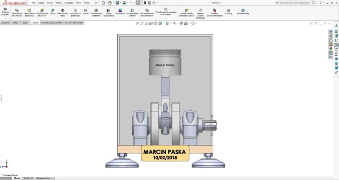This screenshot has height=180, width=339.
Task: Toggle the selection arrow tool in top toolbar
Action: 137,3
